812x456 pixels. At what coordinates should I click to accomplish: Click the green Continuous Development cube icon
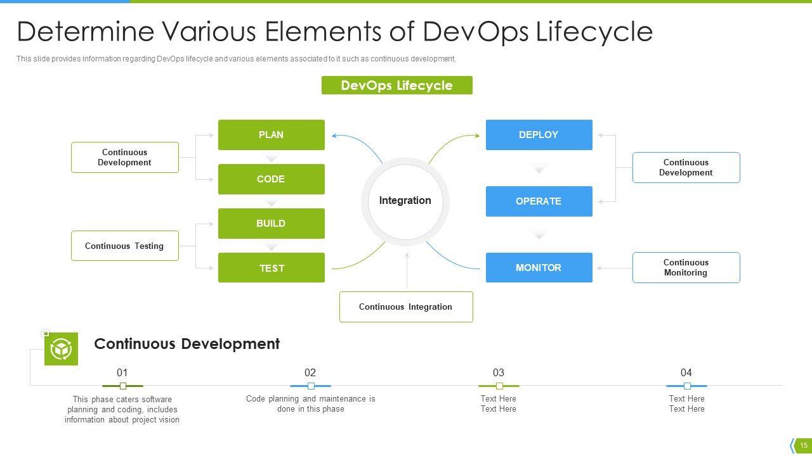click(x=61, y=349)
